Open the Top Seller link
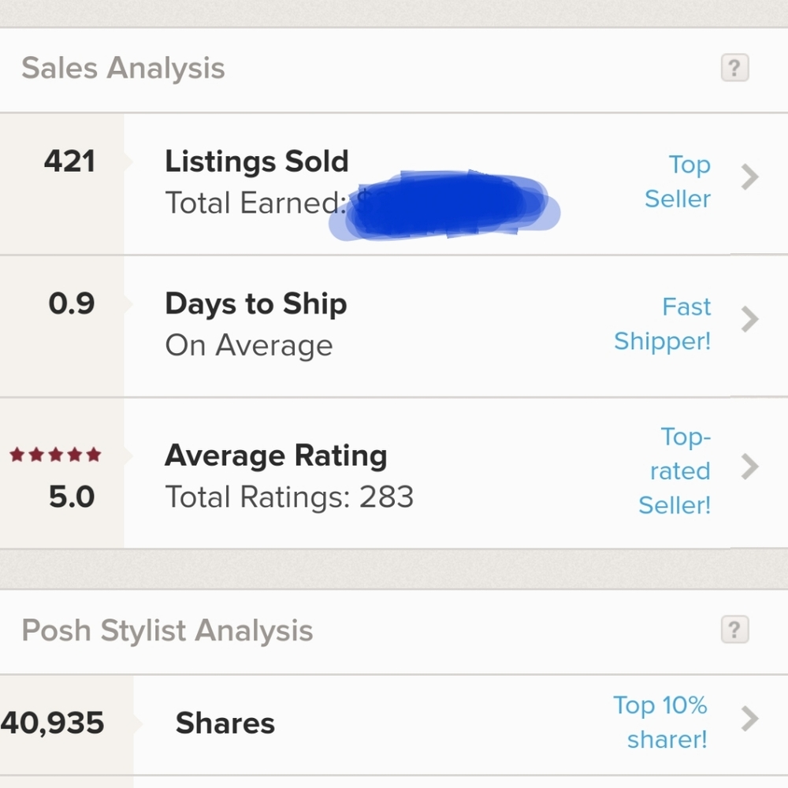Viewport: 788px width, 788px height. click(x=678, y=182)
